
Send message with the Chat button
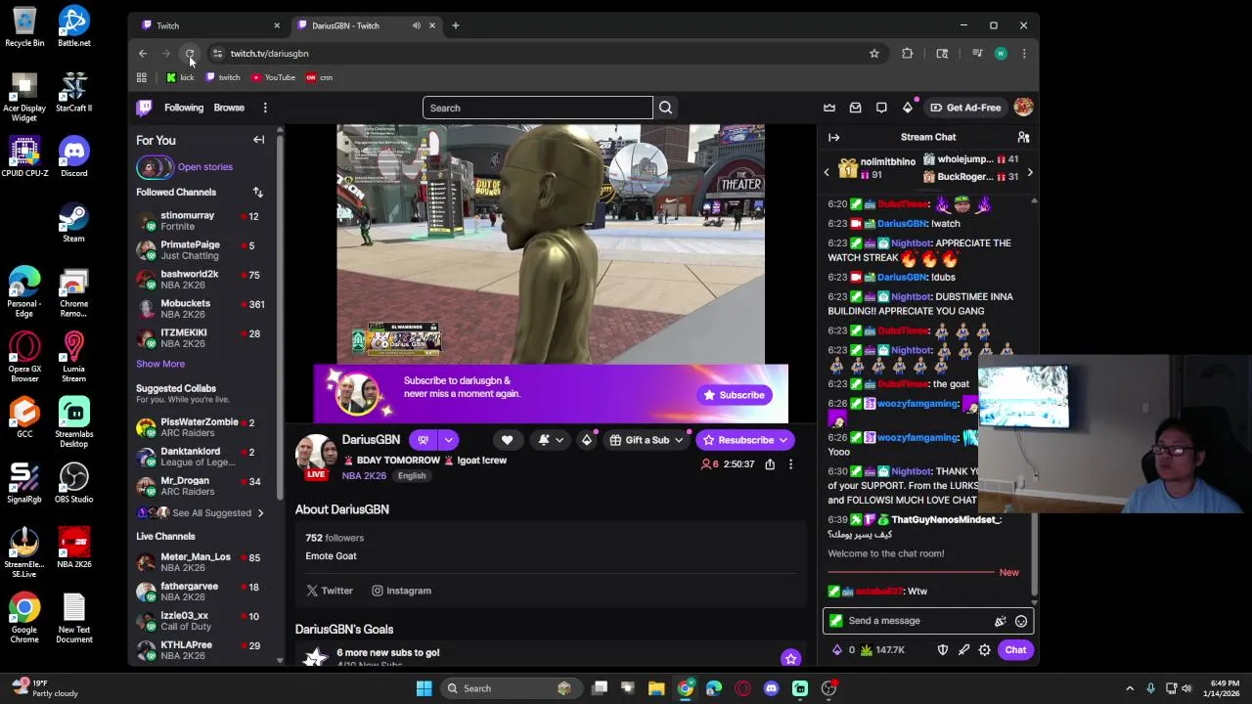[1015, 650]
